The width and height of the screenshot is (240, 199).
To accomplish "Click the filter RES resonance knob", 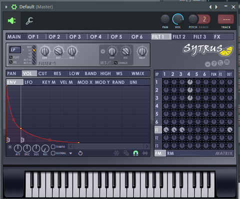I will pos(72,51).
